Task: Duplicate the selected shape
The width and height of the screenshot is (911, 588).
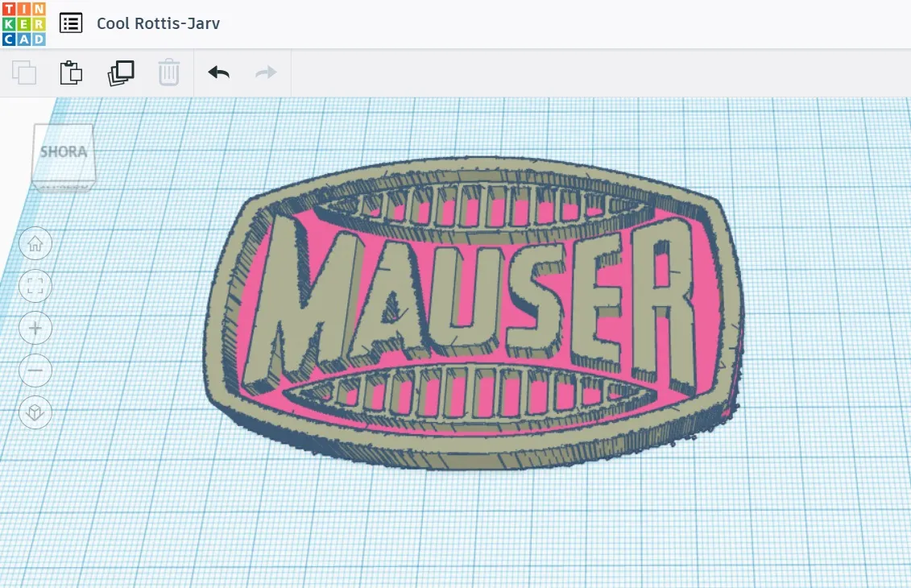Action: (x=120, y=72)
